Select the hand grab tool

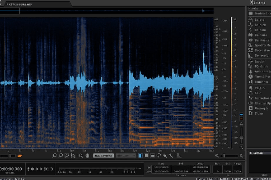tap(87, 156)
